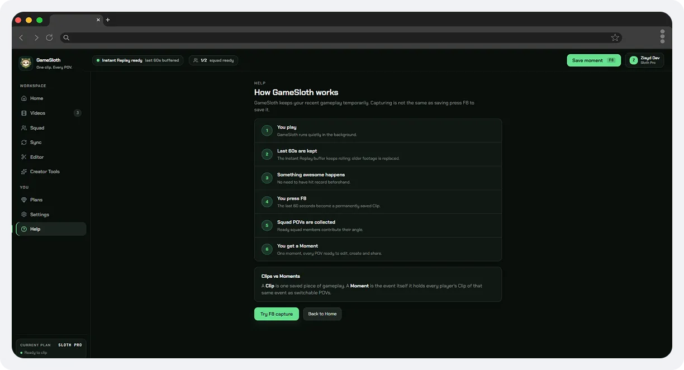Click the 'Clips vs Moments' heading
The image size is (684, 370).
(x=281, y=276)
